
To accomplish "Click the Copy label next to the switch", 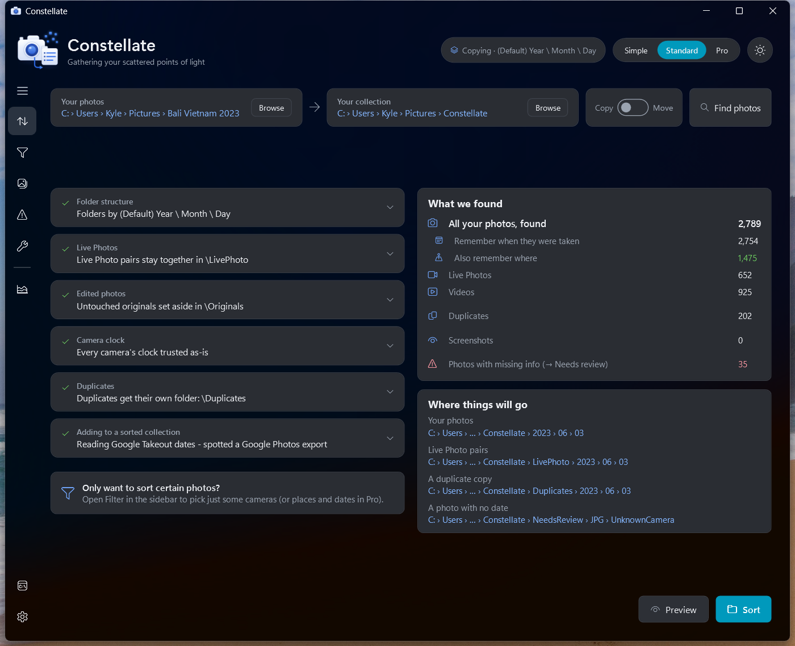I will click(x=604, y=108).
